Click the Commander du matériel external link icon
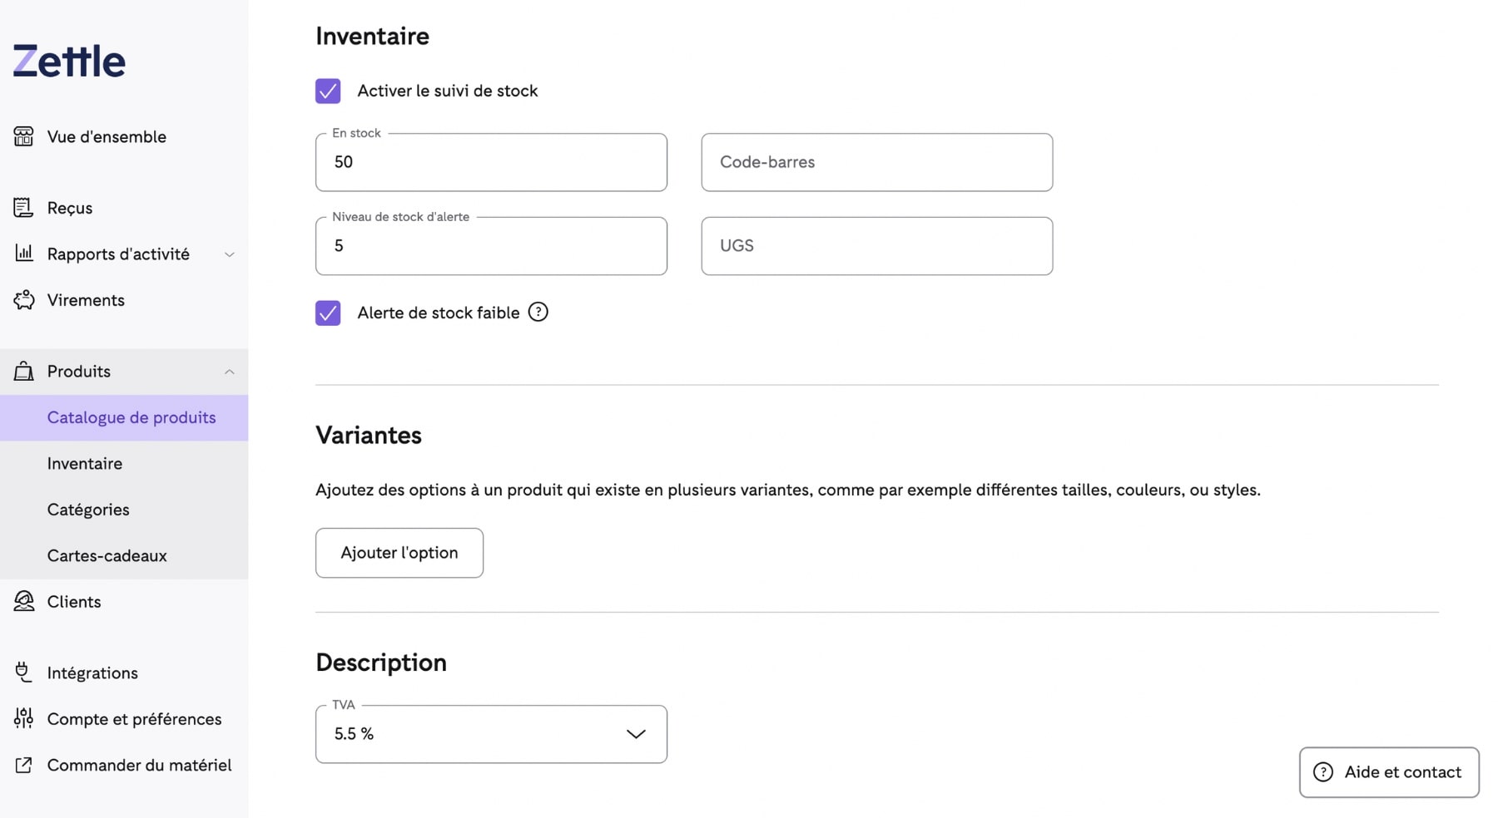This screenshot has height=818, width=1498. tap(23, 765)
